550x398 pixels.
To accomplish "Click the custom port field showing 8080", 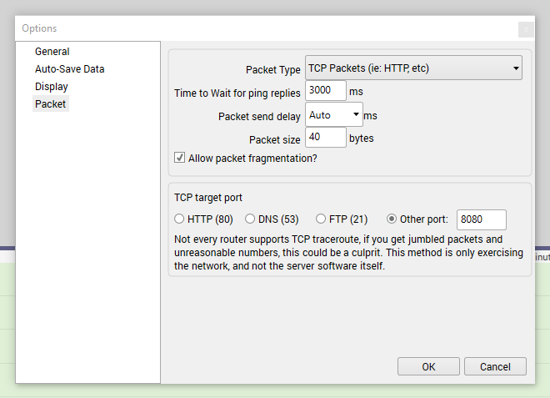I will 481,219.
